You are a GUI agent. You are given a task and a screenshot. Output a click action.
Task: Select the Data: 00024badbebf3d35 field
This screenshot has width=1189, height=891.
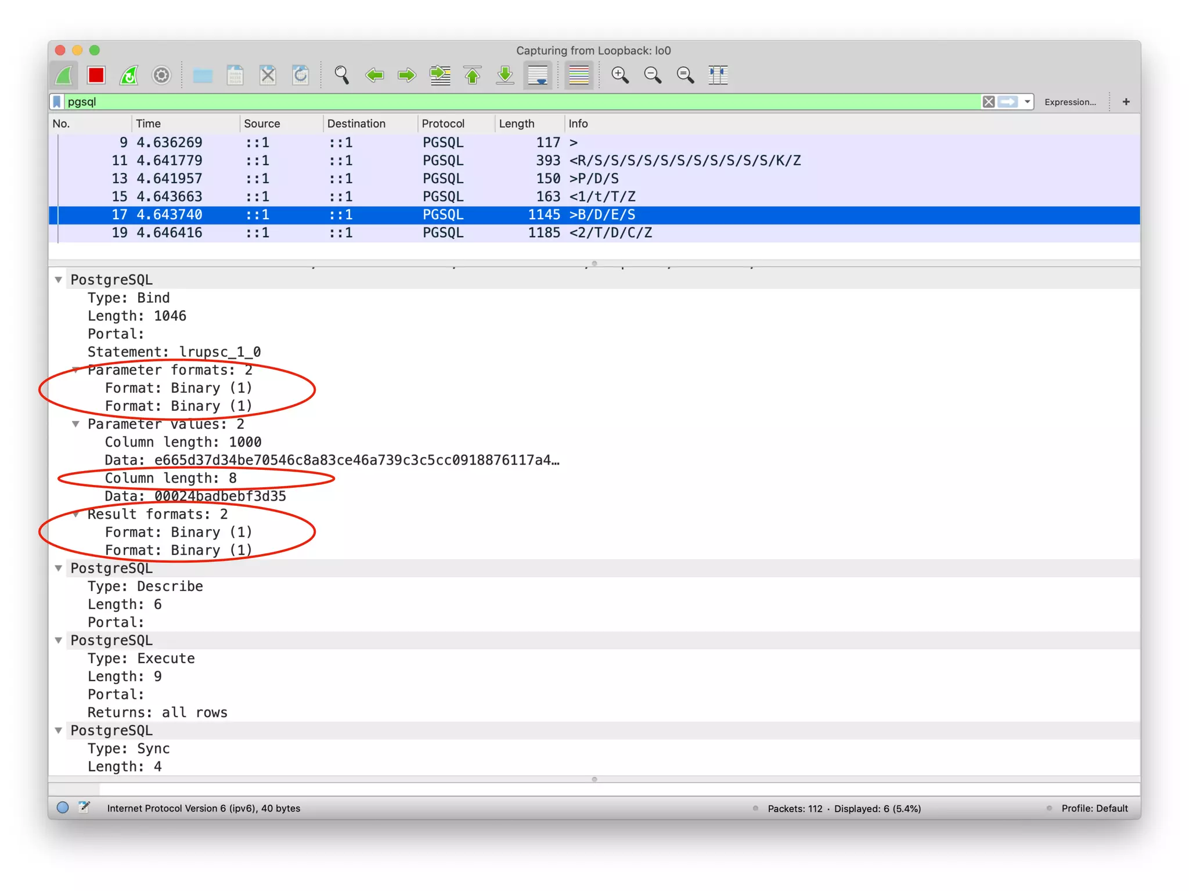click(x=195, y=496)
